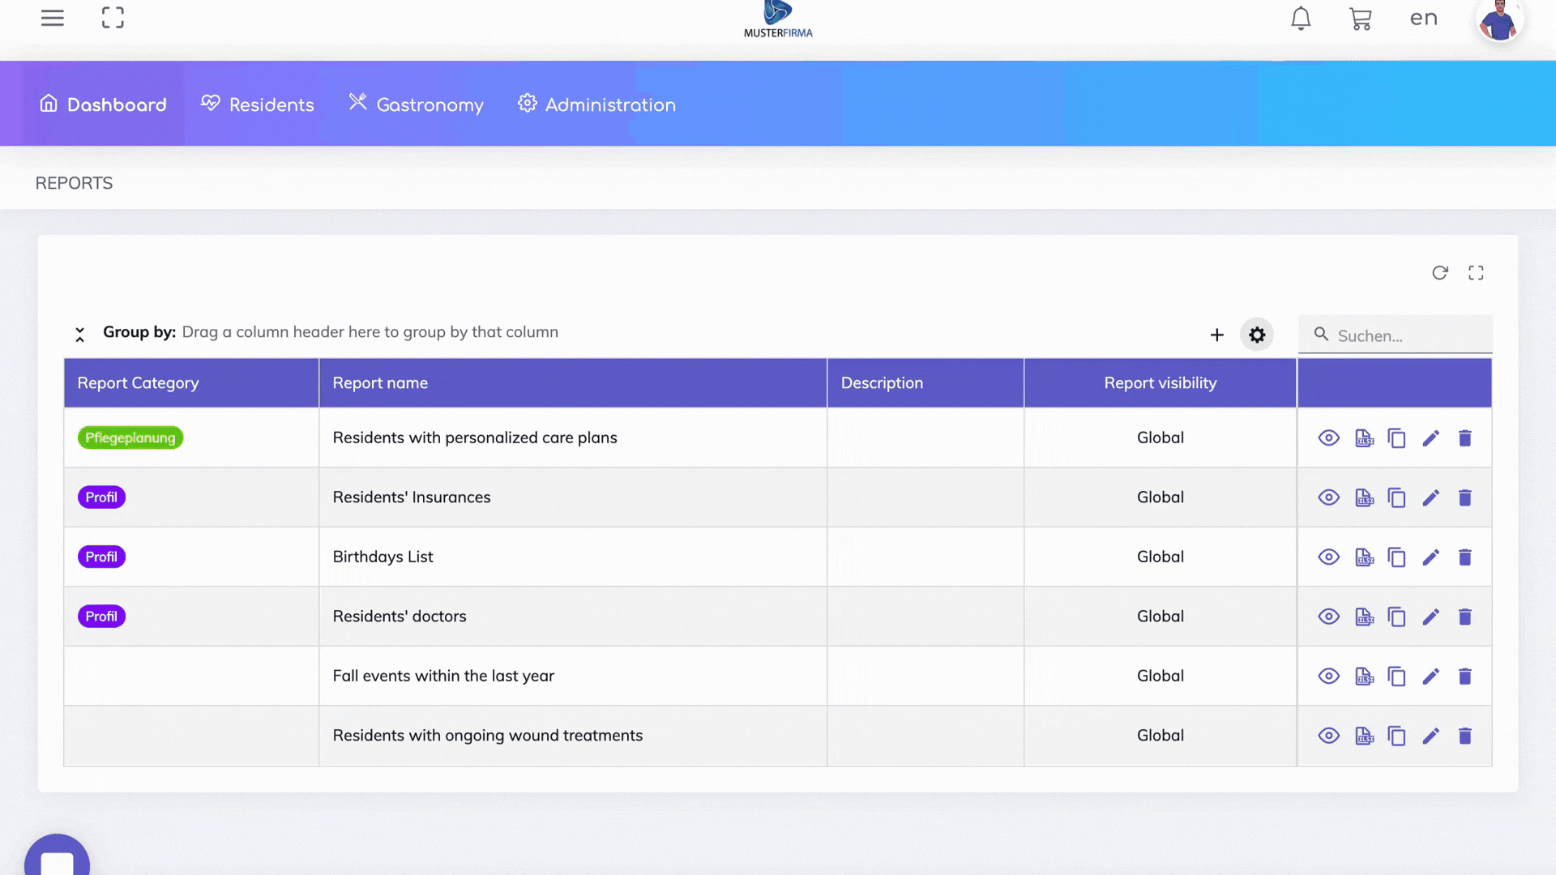Click the refresh icon above the table
The width and height of the screenshot is (1556, 875).
(1439, 273)
